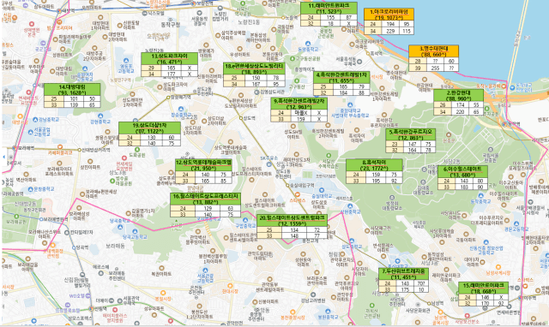Click the 동작구청 place label

170,25
